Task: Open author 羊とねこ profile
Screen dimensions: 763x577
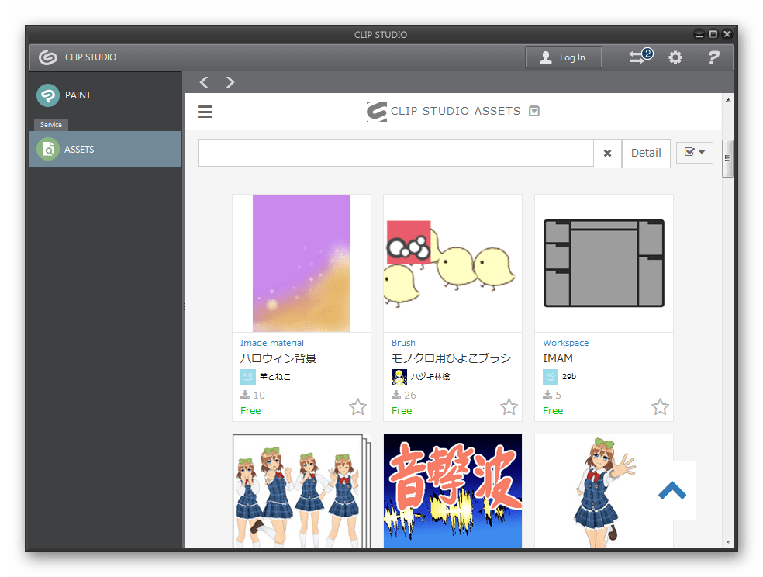Action: (275, 377)
